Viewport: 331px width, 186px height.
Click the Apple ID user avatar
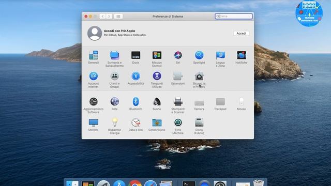[95, 33]
